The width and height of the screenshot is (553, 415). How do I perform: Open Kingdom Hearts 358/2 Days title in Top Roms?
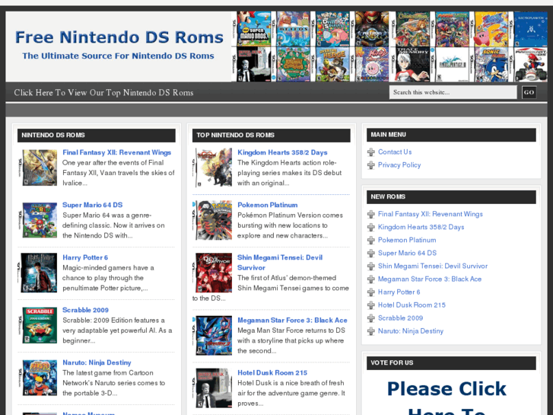[x=282, y=152]
